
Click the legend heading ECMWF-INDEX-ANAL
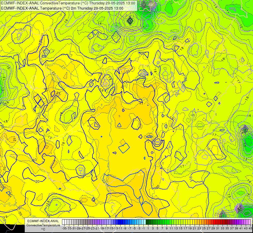coord(43,221)
